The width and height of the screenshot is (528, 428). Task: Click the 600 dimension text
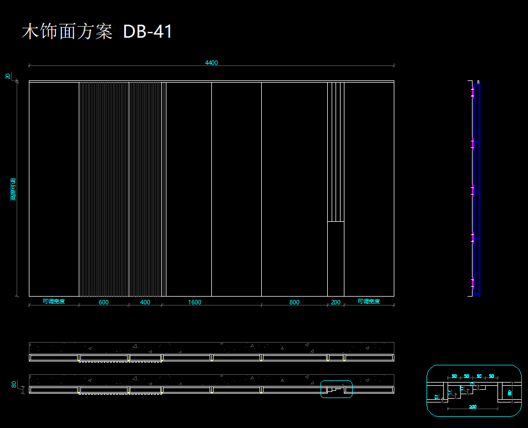click(104, 302)
